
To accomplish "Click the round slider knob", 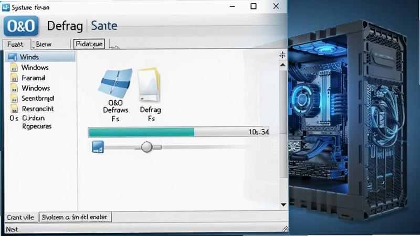I will (x=146, y=147).
